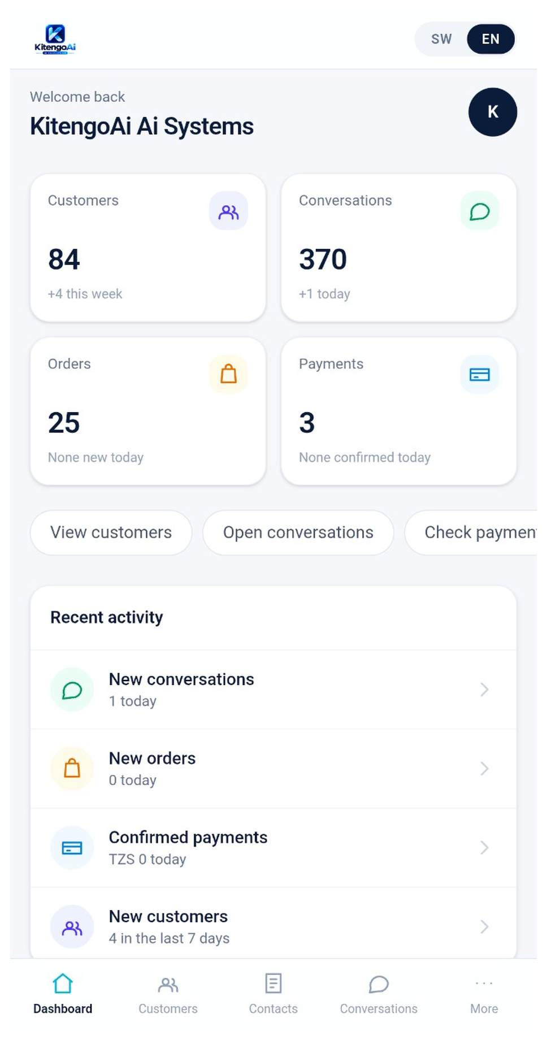Open the K profile avatar
Viewport: 547px width, 1040px height.
point(493,112)
